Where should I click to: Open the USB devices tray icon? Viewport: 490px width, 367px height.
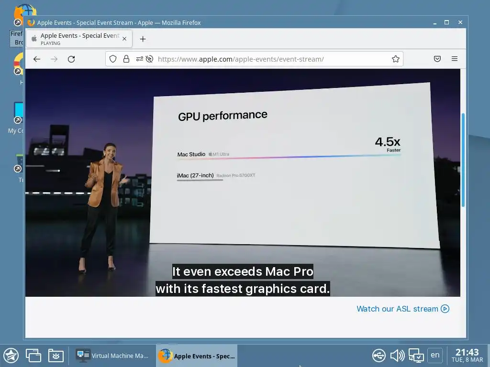tap(379, 356)
